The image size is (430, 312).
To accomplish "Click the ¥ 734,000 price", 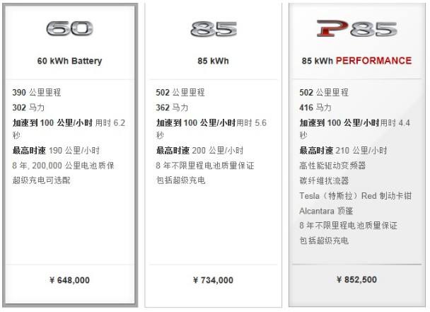I will pyautogui.click(x=213, y=280).
